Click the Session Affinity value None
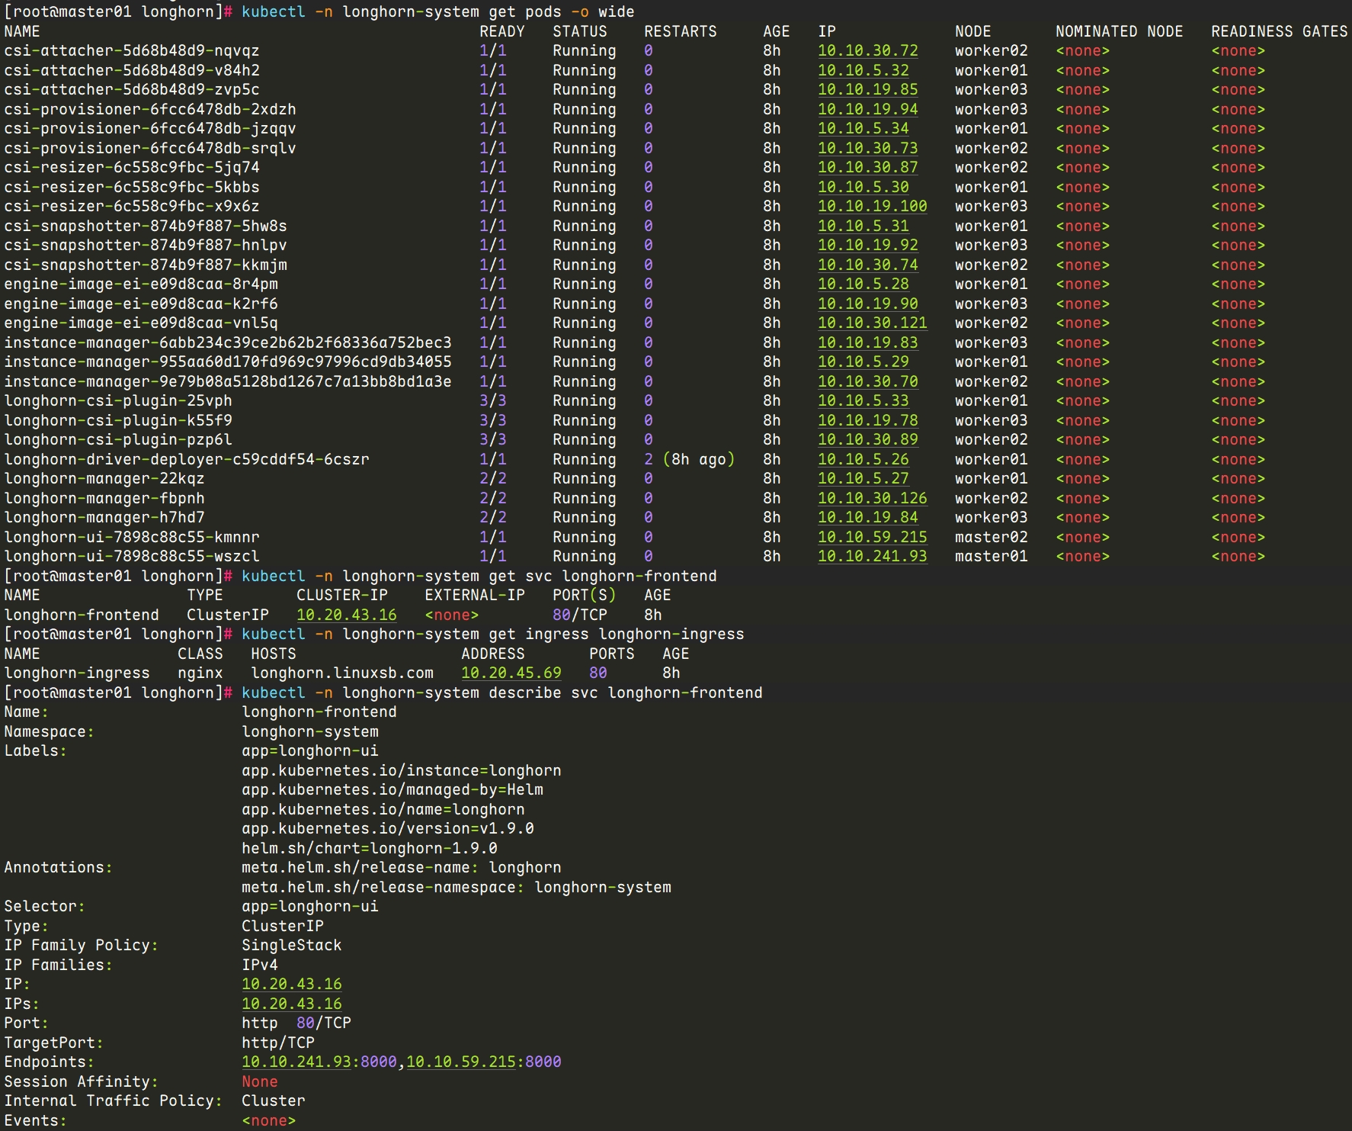This screenshot has height=1131, width=1352. pyautogui.click(x=259, y=1082)
